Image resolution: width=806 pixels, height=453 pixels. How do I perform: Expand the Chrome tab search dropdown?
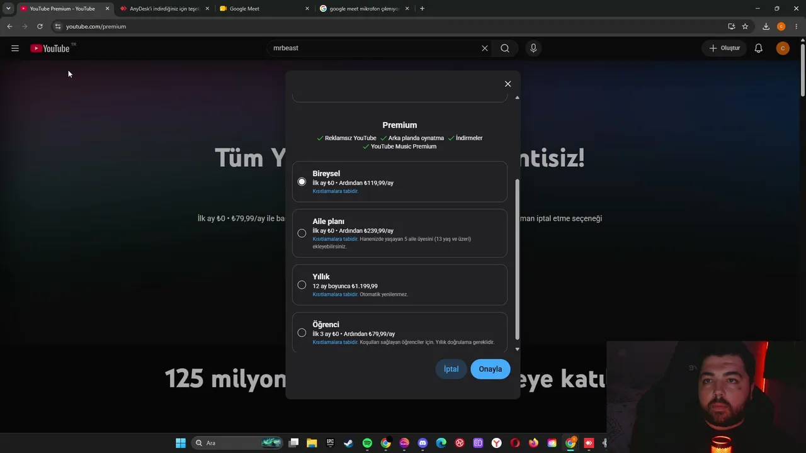(8, 9)
